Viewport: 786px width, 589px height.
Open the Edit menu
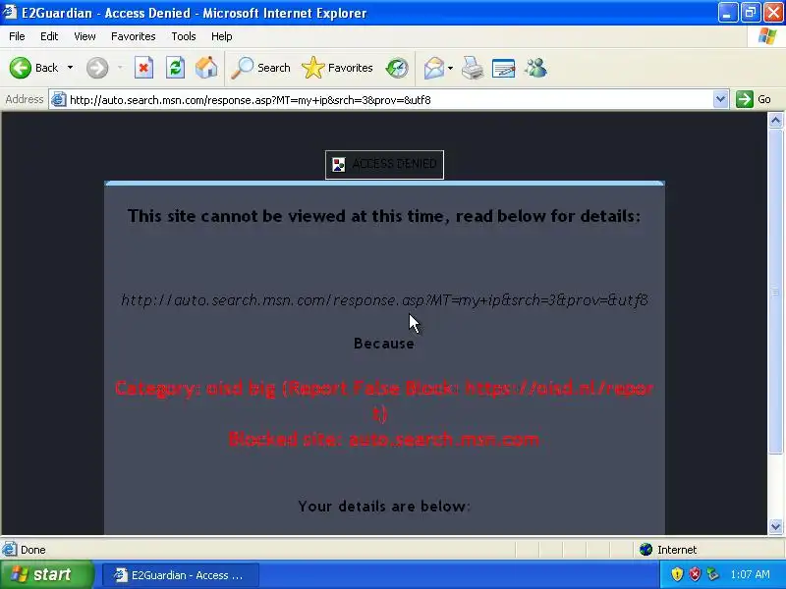tap(49, 36)
